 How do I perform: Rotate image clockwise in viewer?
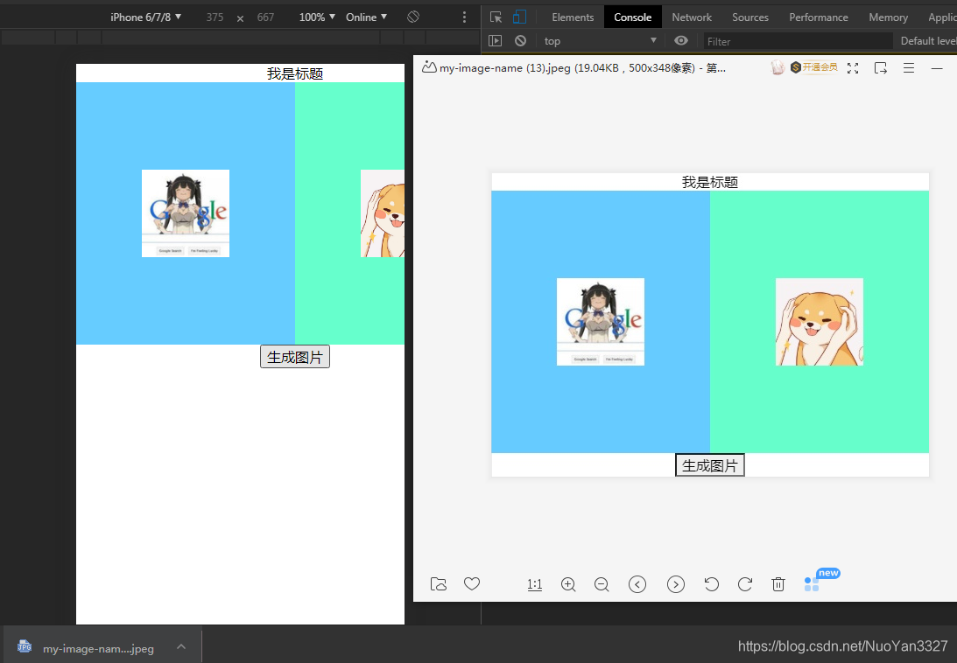745,584
